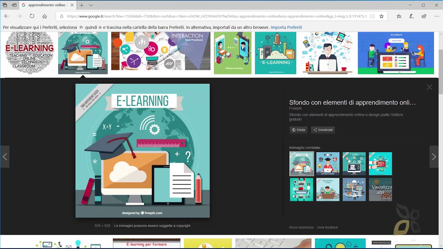
Task: Show the next image result
Action: point(434,157)
